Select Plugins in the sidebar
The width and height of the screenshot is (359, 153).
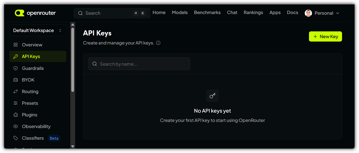[x=38, y=115]
